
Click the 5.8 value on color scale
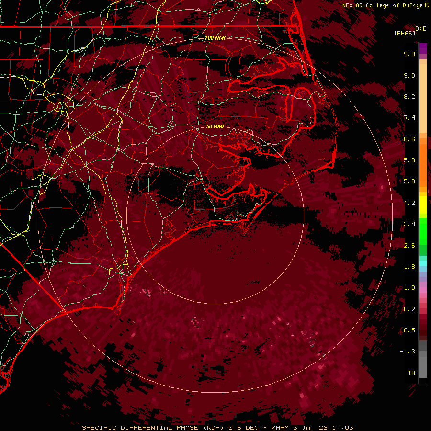(409, 160)
